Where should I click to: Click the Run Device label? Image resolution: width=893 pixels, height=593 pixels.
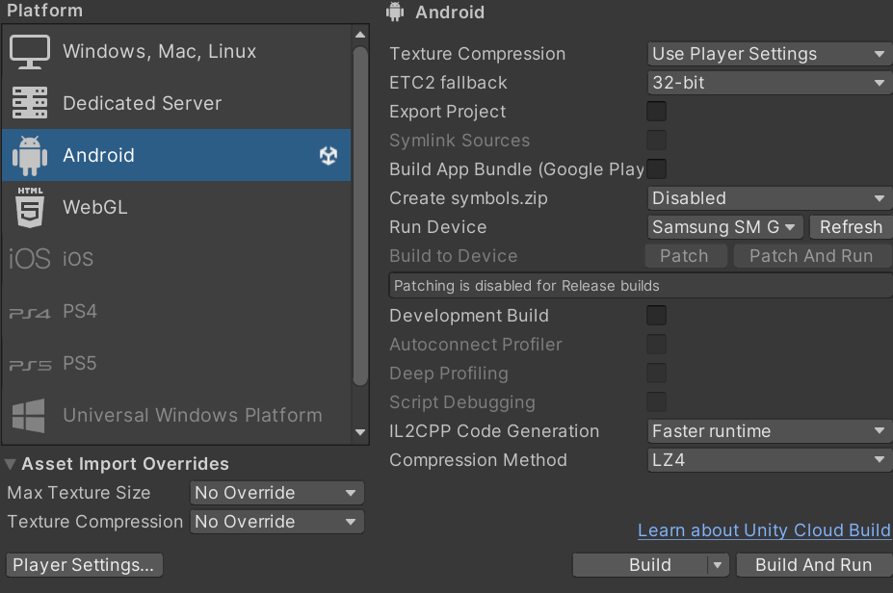tap(438, 227)
